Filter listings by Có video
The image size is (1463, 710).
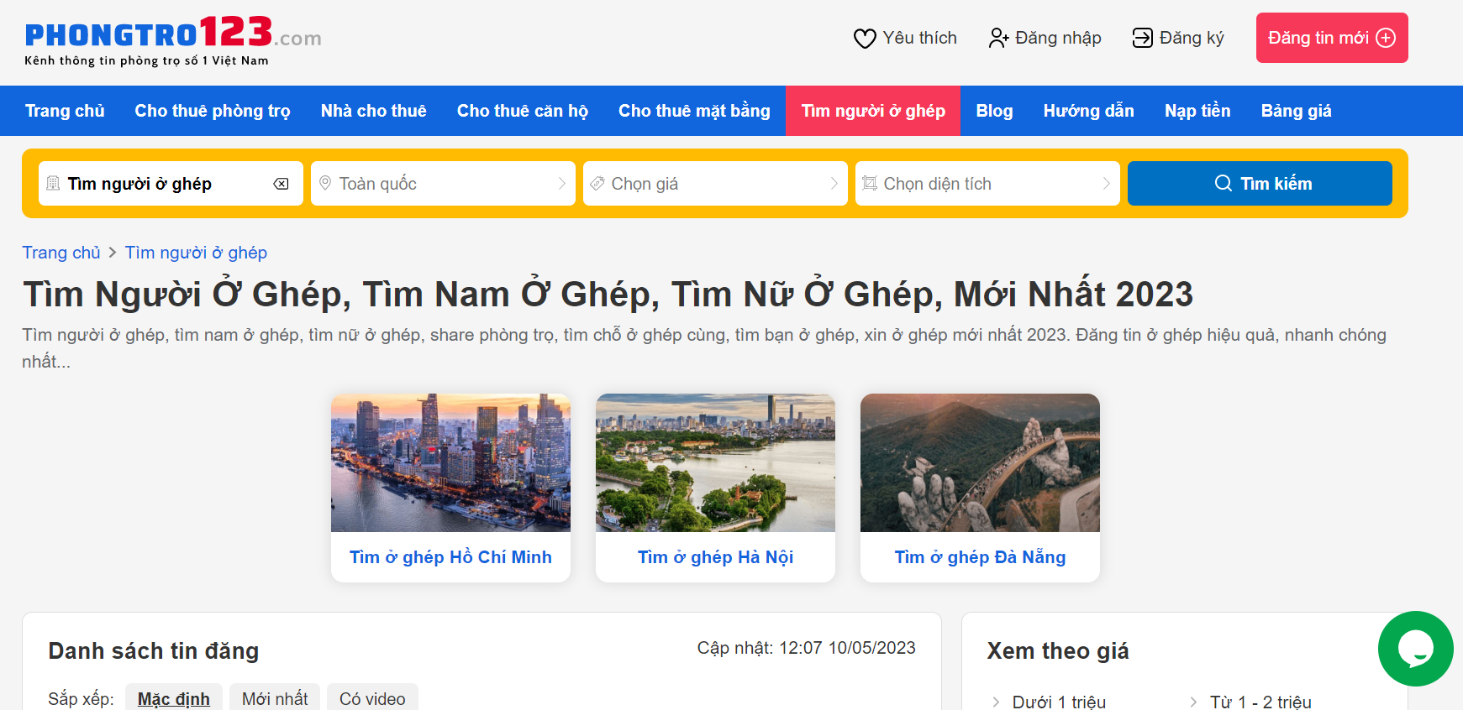pyautogui.click(x=372, y=698)
